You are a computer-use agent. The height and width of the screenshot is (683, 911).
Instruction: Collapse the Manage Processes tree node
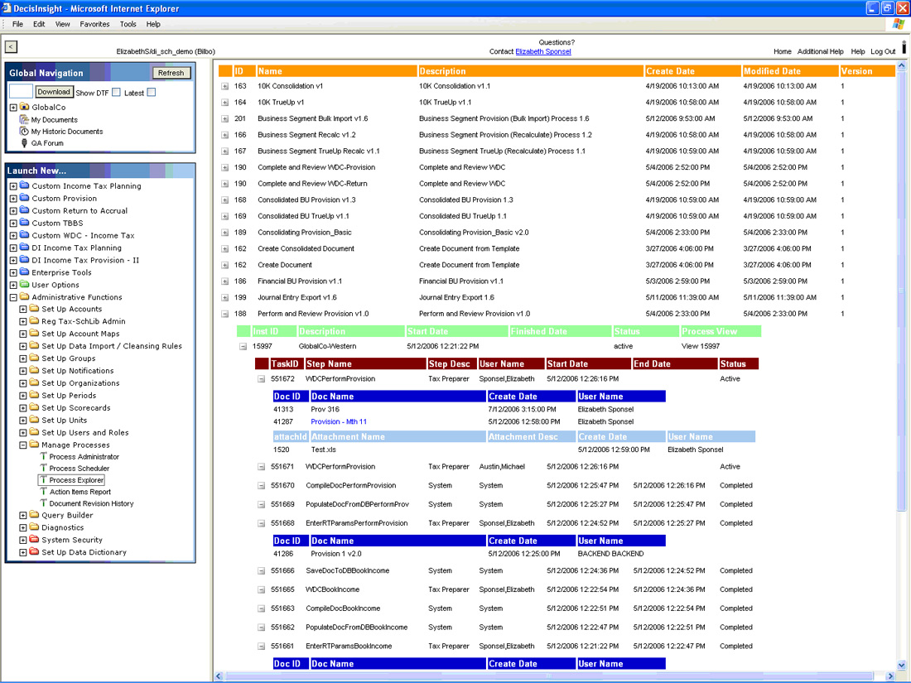pyautogui.click(x=23, y=445)
